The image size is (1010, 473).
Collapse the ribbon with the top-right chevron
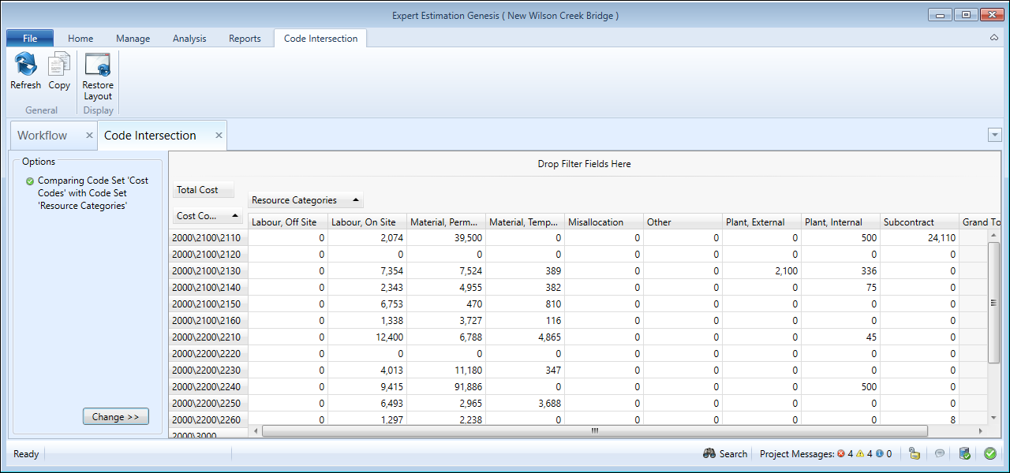tap(993, 38)
